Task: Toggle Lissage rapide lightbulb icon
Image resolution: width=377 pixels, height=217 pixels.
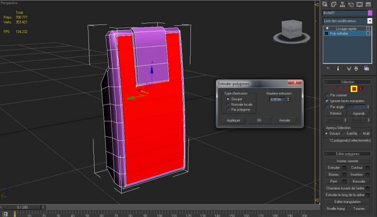Action: click(327, 29)
